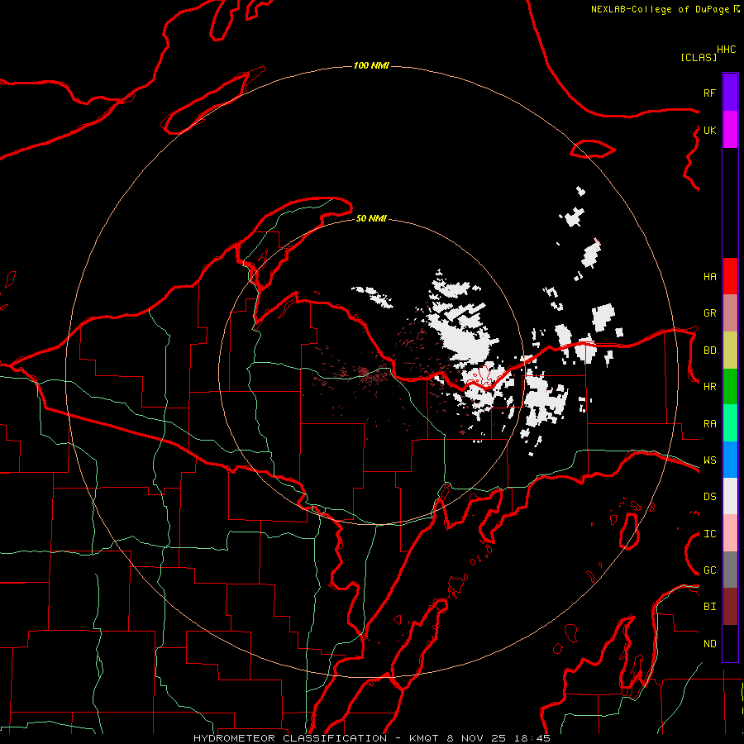Click the UK legend label

point(709,130)
